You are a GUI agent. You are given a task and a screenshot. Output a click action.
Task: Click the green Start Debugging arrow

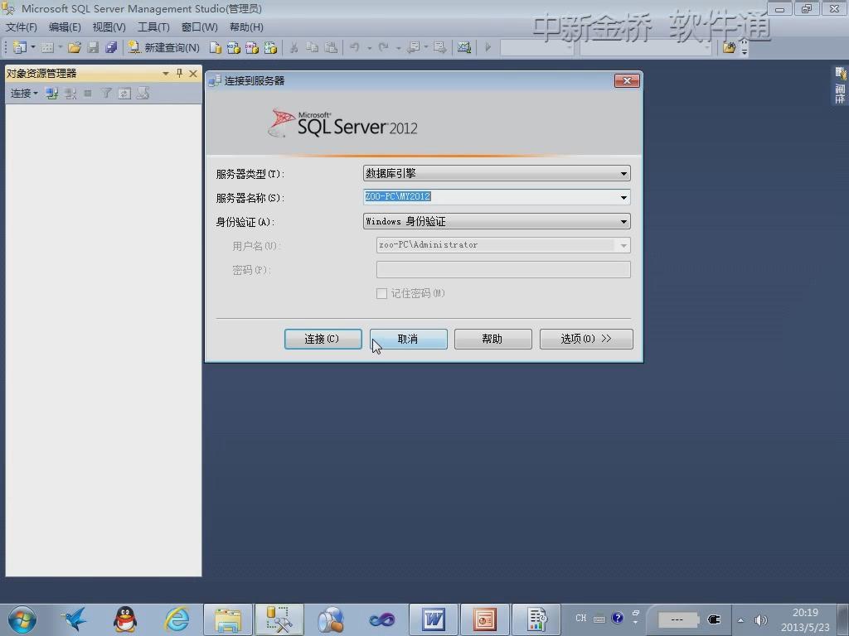[488, 47]
